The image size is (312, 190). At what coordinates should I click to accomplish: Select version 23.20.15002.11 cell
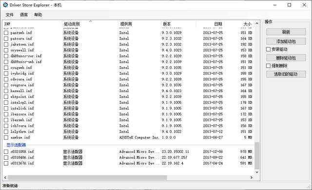click(175, 152)
